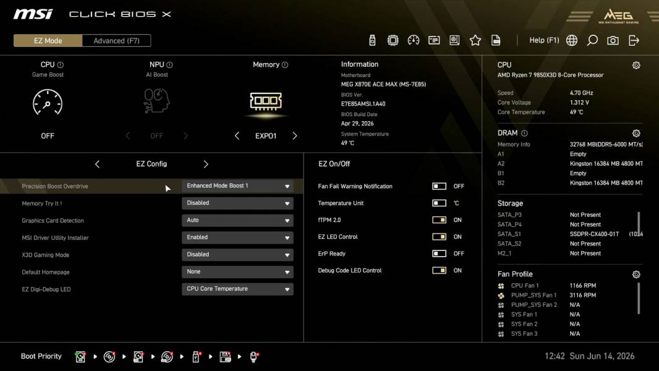Open CPU panel settings gear
This screenshot has width=659, height=371.
click(636, 65)
